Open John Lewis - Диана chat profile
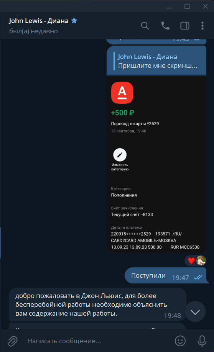This screenshot has height=352, width=214. [x=39, y=21]
